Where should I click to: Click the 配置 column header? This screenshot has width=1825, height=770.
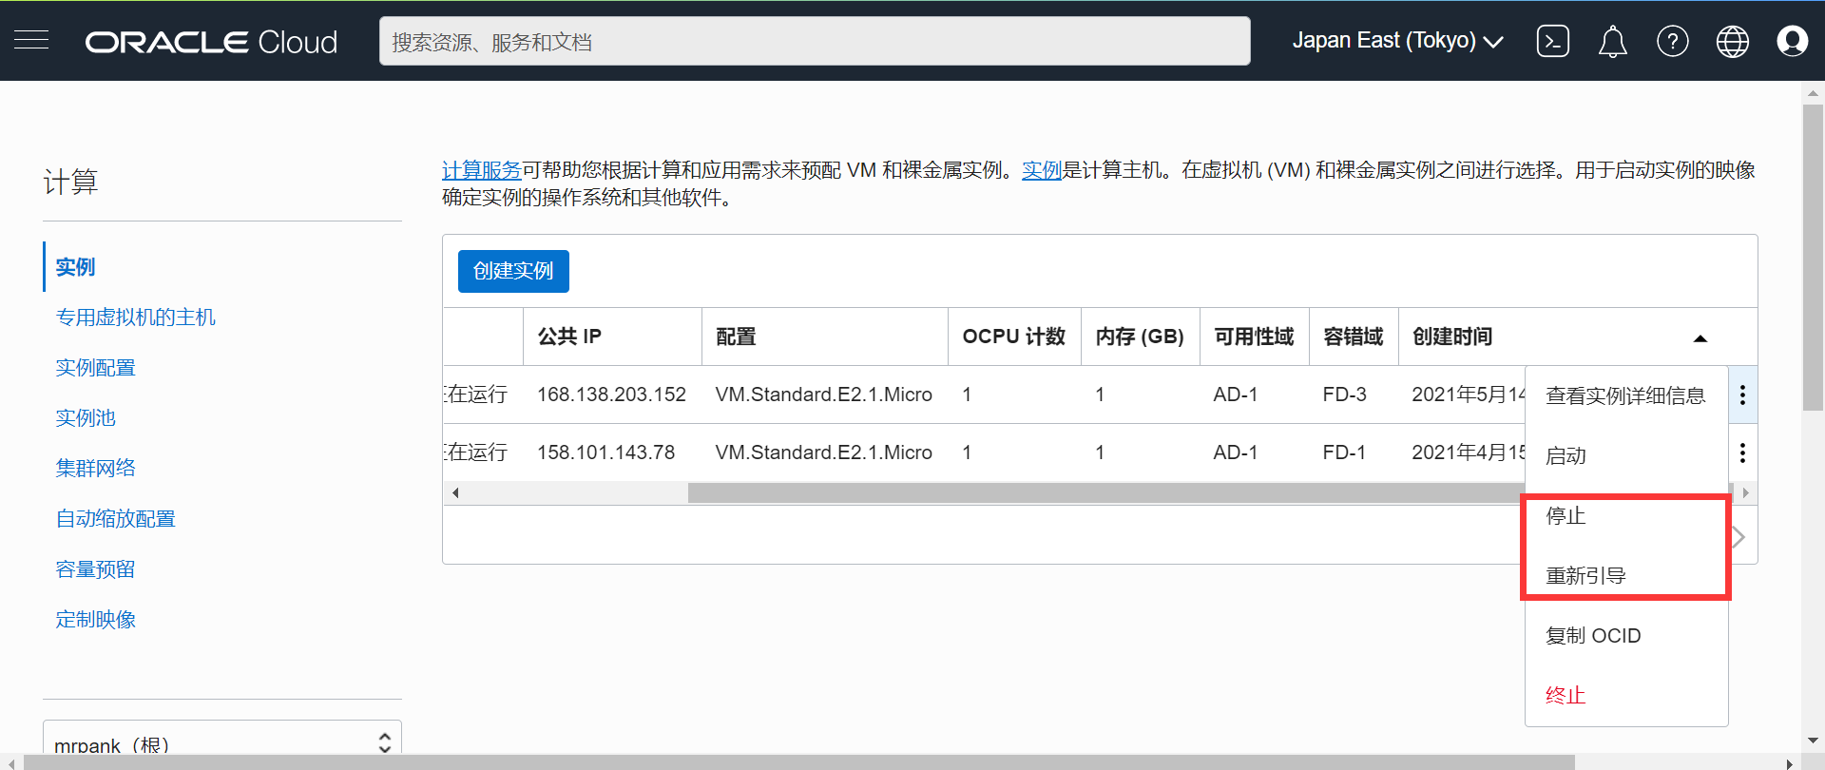(x=824, y=337)
